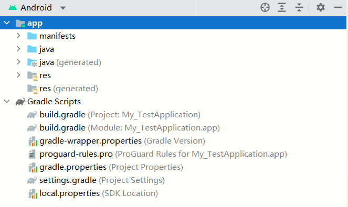Open the Android project view dropdown
The image size is (348, 207).
(x=63, y=8)
